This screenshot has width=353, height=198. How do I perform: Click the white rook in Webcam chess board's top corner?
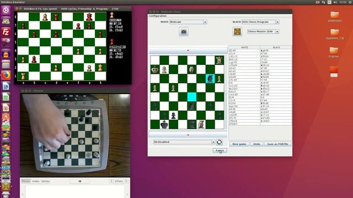coord(220,60)
